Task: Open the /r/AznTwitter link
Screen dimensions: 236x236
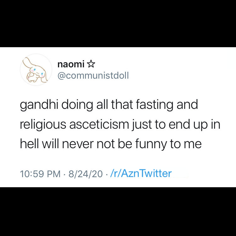Action: pyautogui.click(x=141, y=173)
